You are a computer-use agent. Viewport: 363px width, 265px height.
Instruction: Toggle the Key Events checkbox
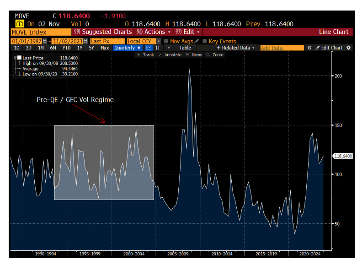pyautogui.click(x=204, y=41)
